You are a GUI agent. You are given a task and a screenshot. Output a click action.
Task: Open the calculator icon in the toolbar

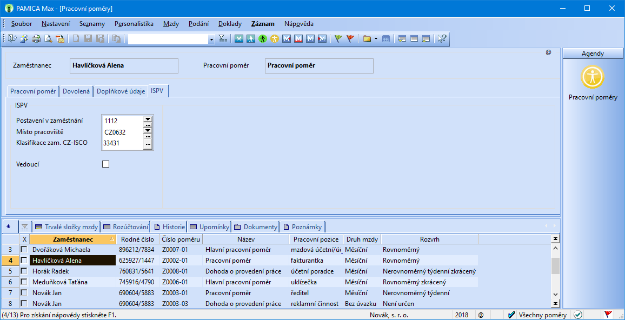click(385, 39)
